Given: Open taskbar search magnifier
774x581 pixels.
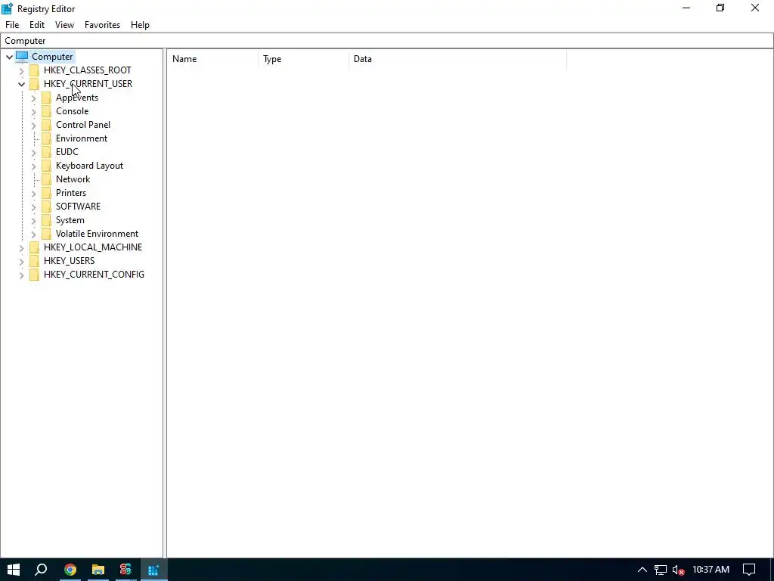Looking at the screenshot, I should point(41,570).
